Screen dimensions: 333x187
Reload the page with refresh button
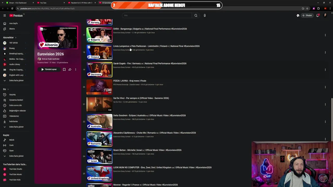point(12,9)
